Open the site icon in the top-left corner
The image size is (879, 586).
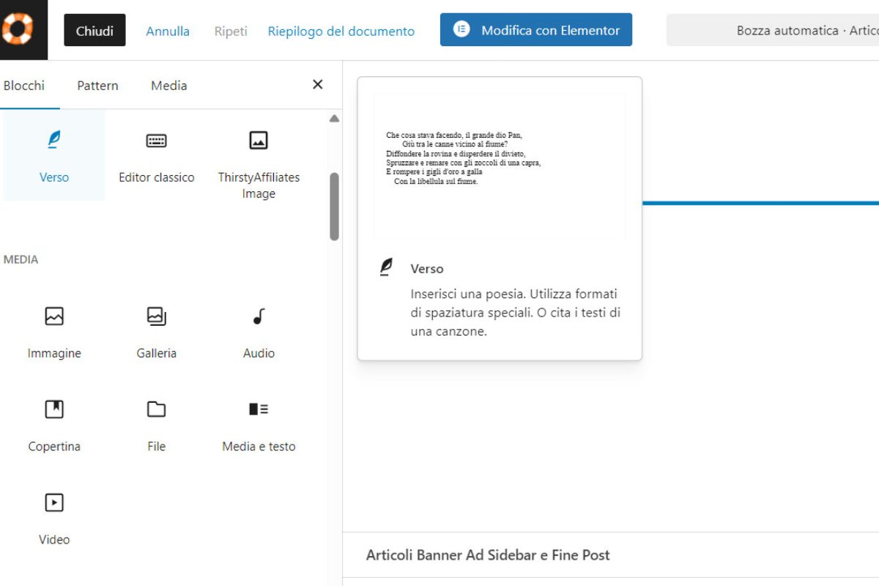point(23,30)
